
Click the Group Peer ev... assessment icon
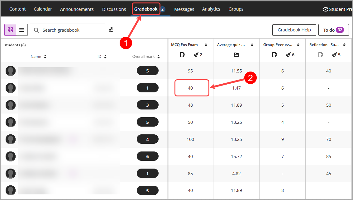point(274,55)
